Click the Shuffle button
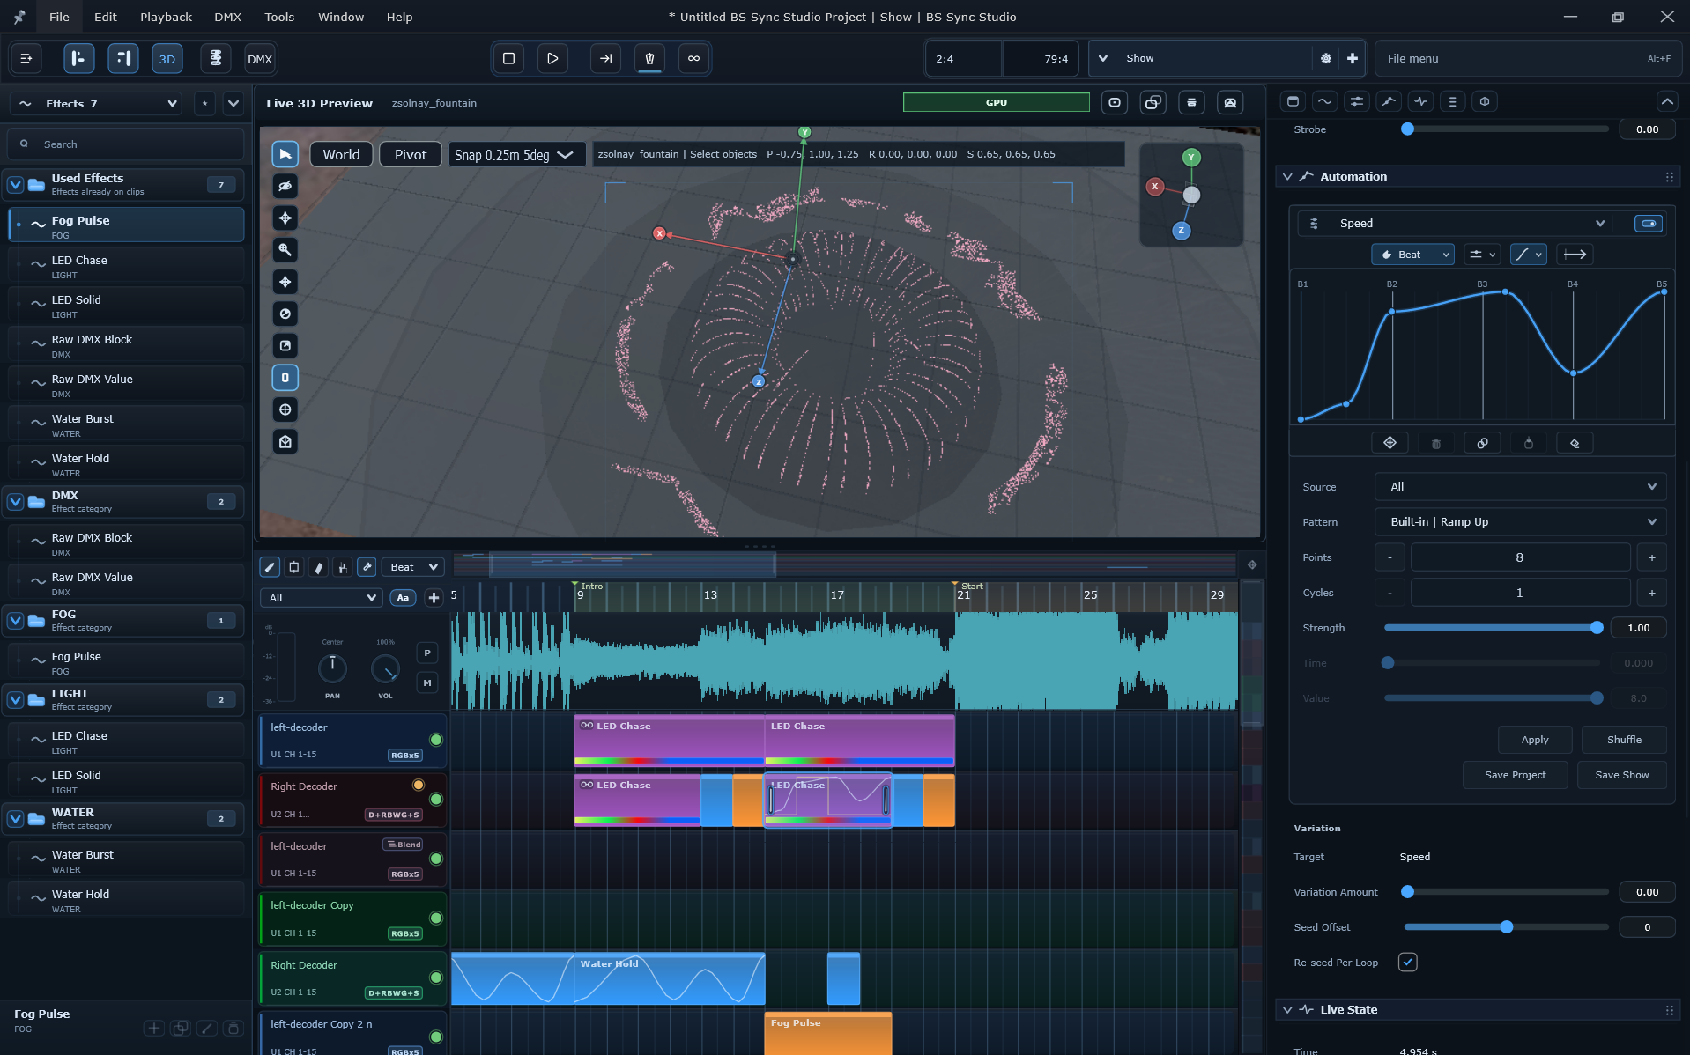 click(x=1624, y=740)
